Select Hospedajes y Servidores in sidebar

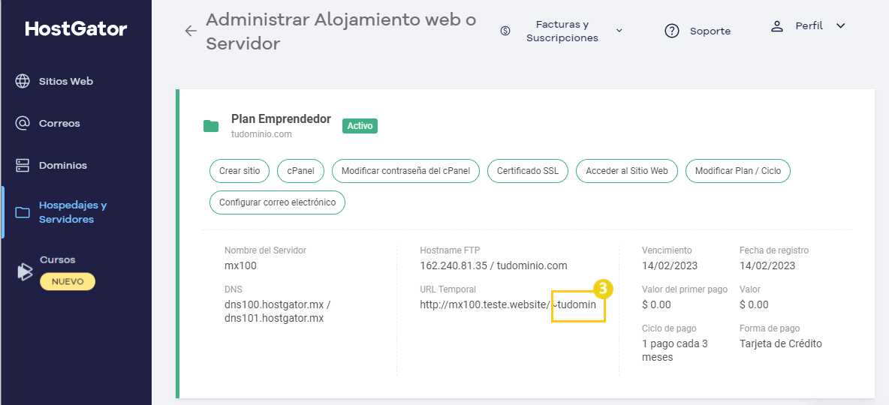point(73,211)
